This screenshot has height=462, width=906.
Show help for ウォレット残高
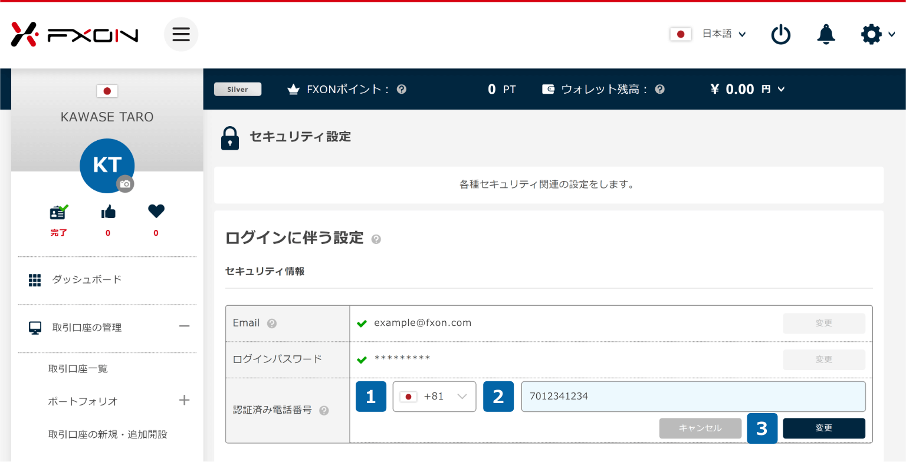point(660,90)
